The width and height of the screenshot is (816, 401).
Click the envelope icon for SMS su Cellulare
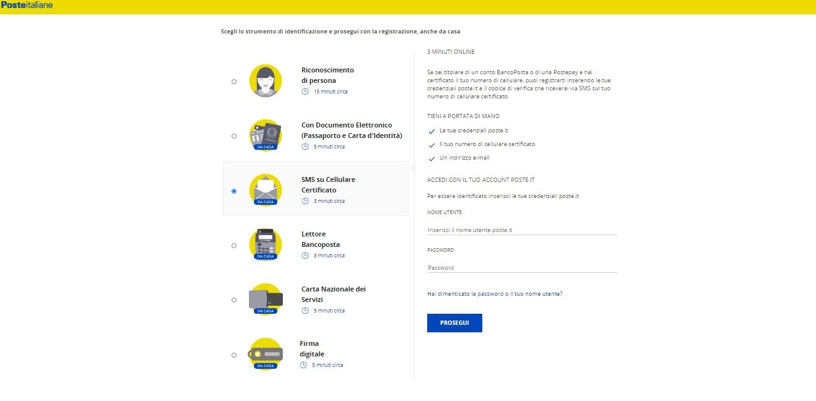(266, 190)
